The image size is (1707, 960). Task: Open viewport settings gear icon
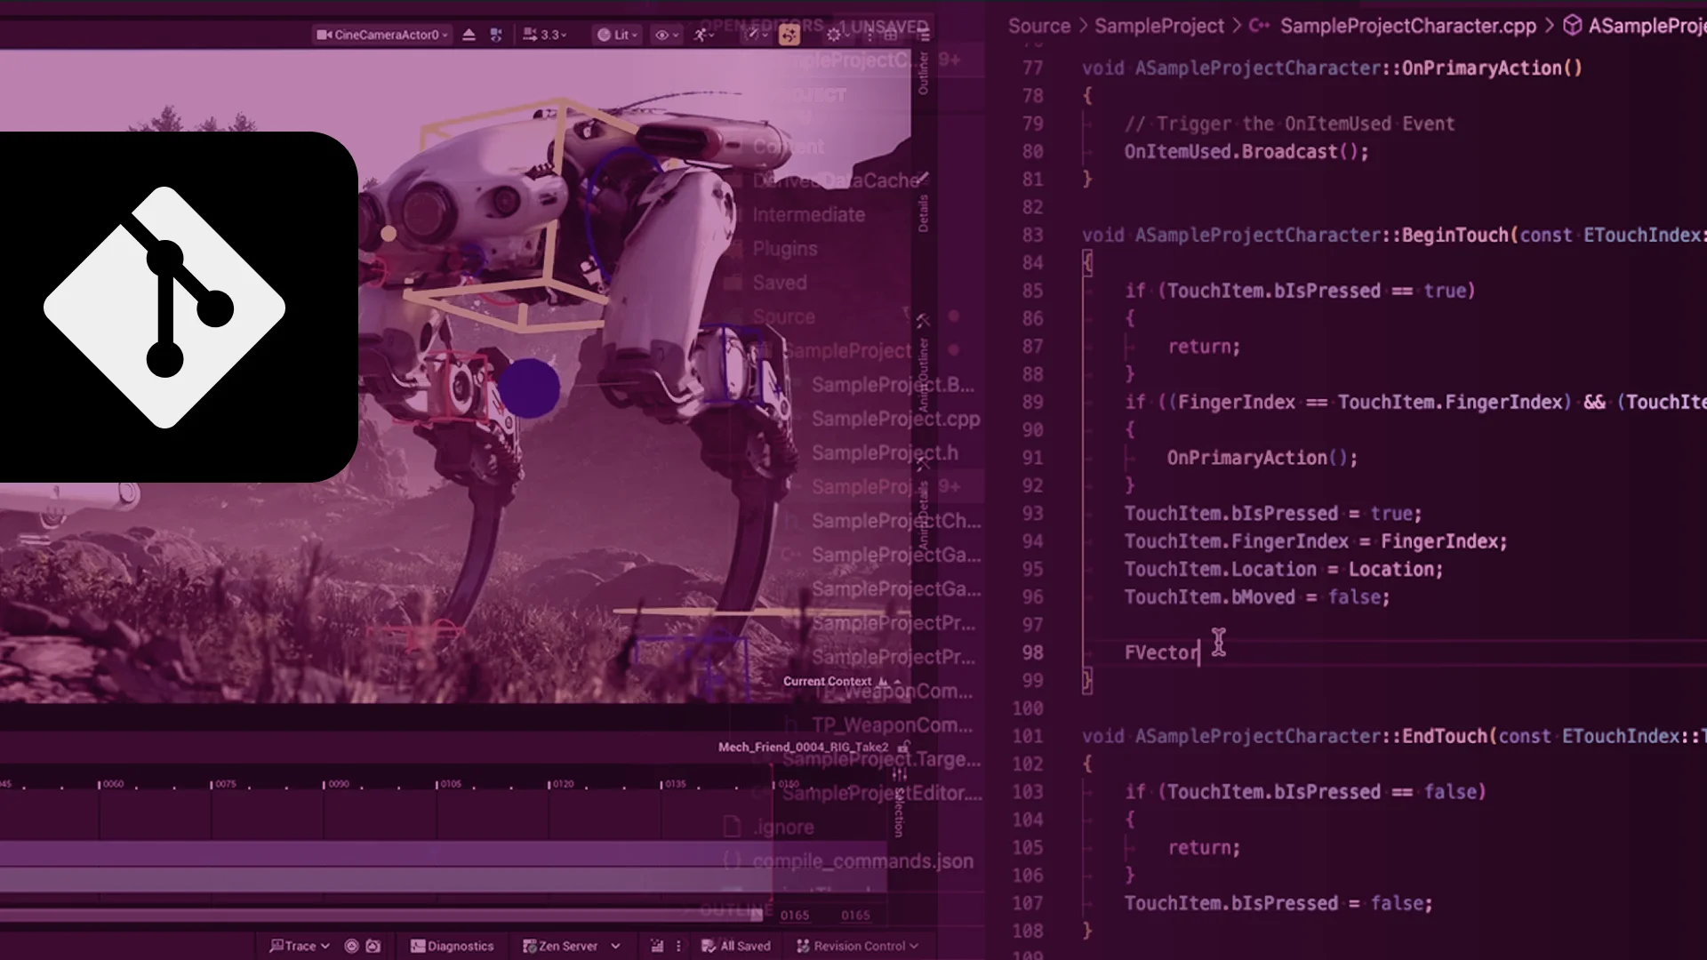tap(834, 35)
